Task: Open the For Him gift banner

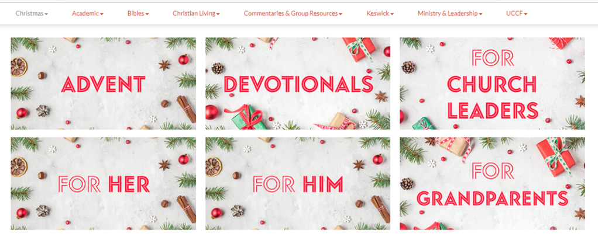Action: tap(298, 183)
